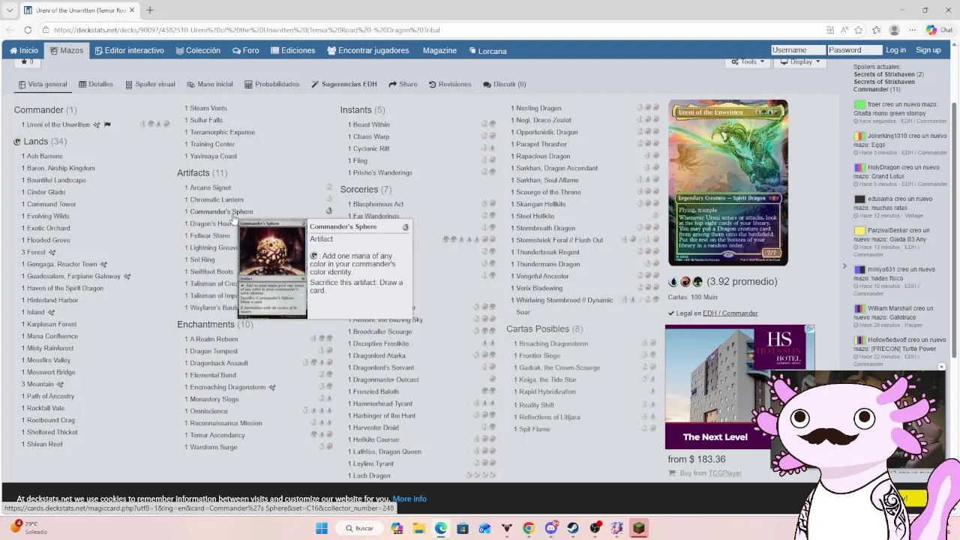Click the Lands section icon
Image resolution: width=960 pixels, height=540 pixels.
coord(16,141)
